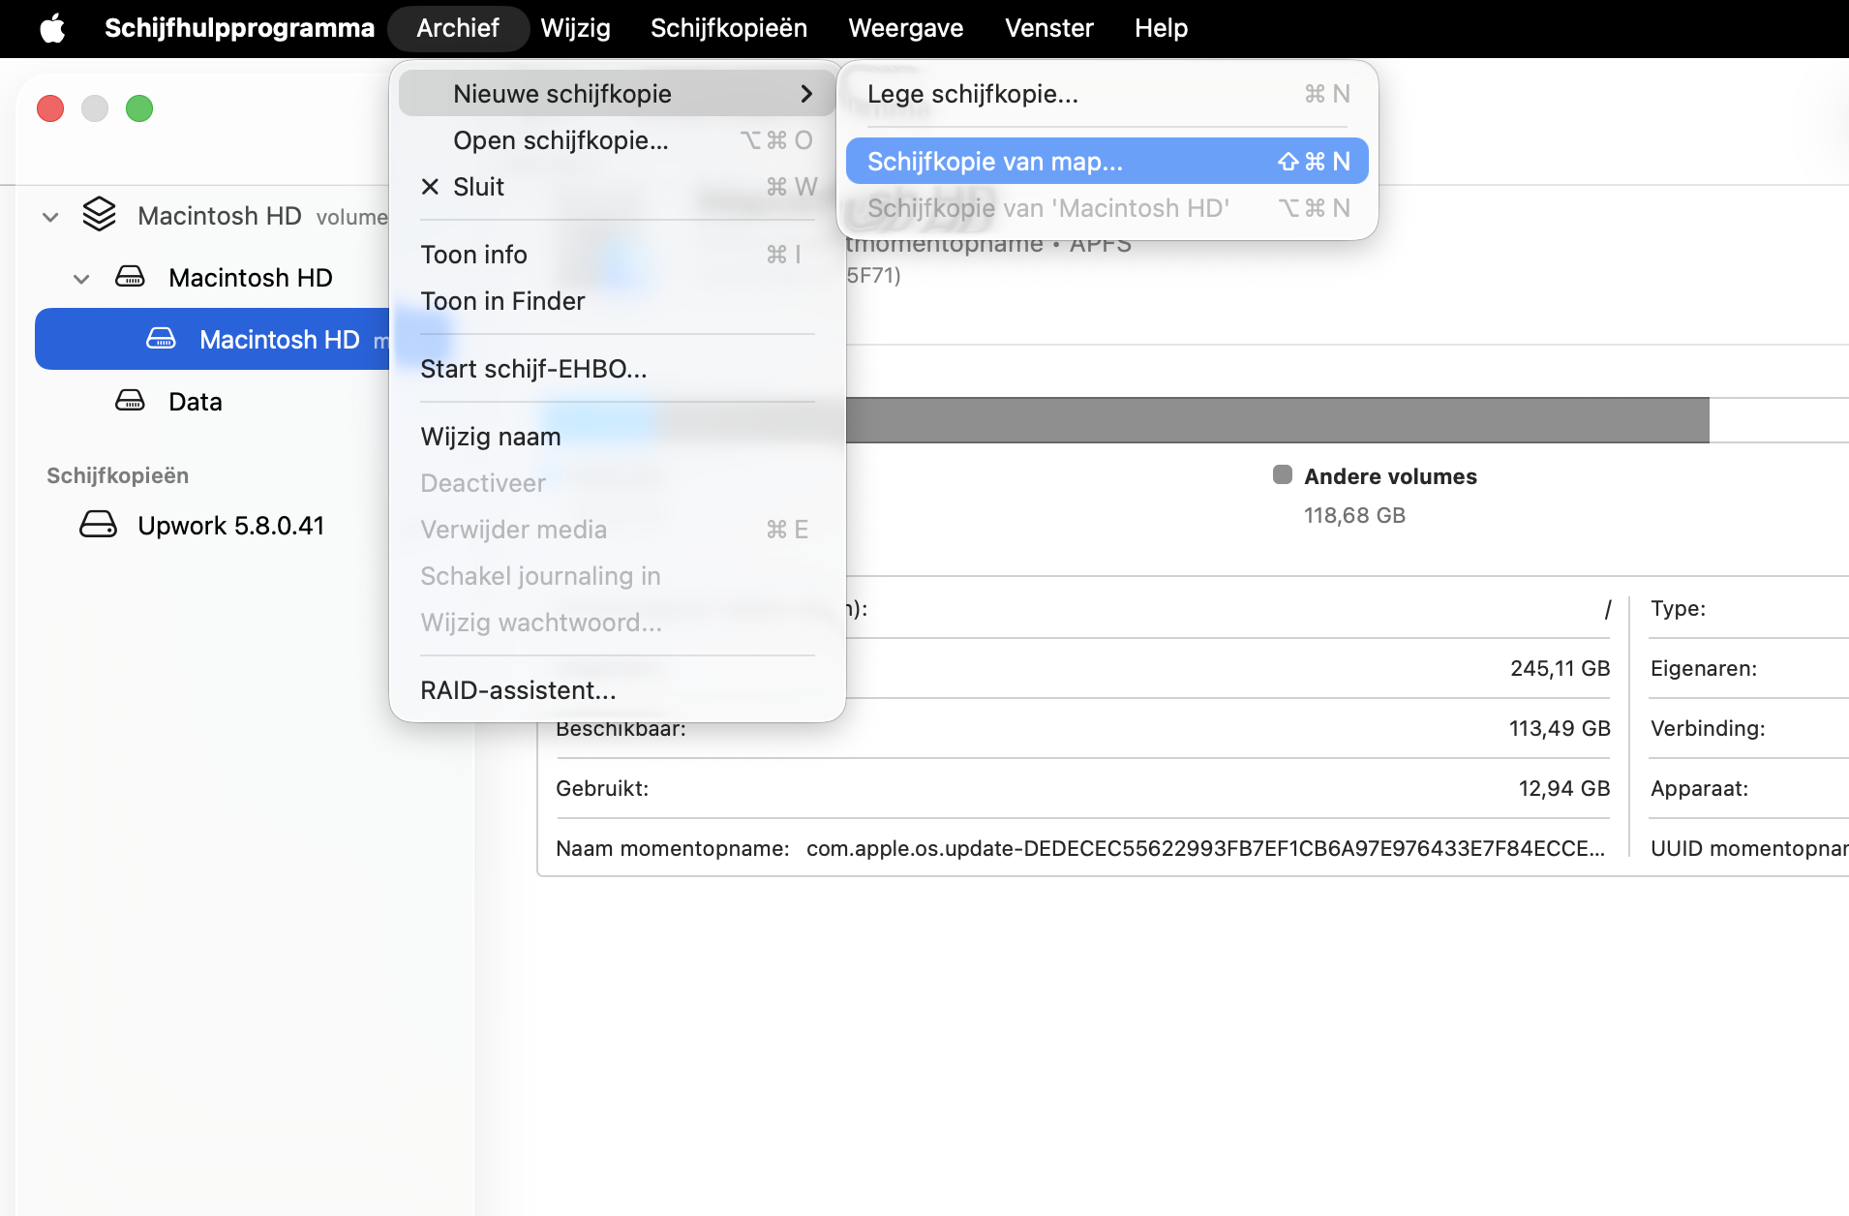Click the green full-screen window button

tap(139, 108)
